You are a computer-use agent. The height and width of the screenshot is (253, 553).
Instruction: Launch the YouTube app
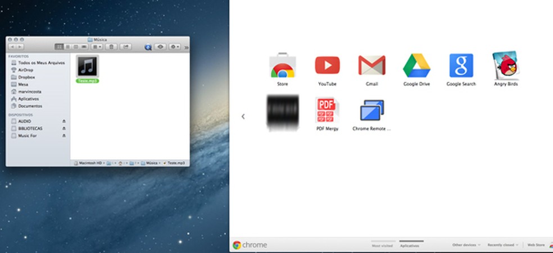(x=327, y=66)
